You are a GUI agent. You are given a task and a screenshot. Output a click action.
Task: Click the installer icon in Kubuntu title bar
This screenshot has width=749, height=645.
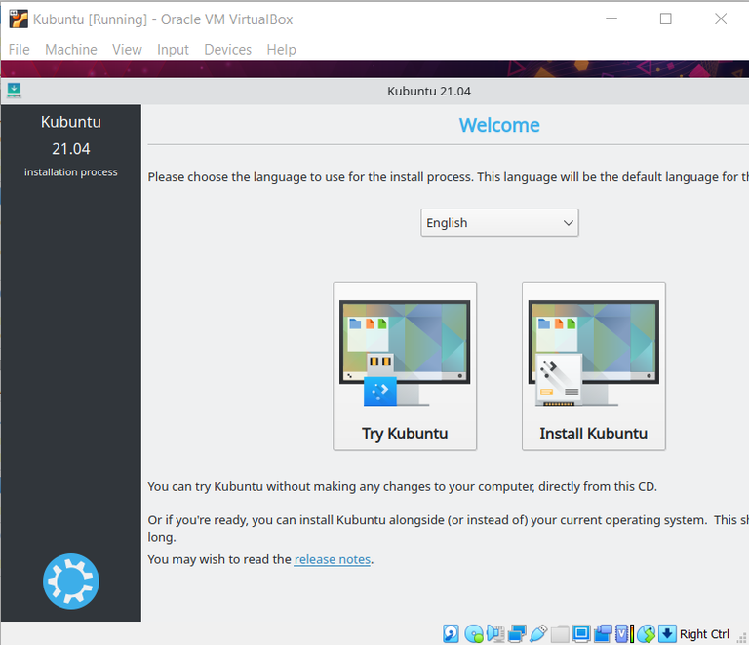click(14, 91)
